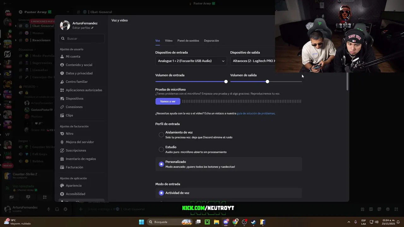Image resolution: width=404 pixels, height=227 pixels.
Task: Select Aislamiento de voz input profile
Action: coord(229,135)
